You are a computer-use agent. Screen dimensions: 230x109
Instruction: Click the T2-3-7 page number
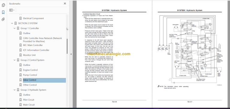tap(190, 102)
